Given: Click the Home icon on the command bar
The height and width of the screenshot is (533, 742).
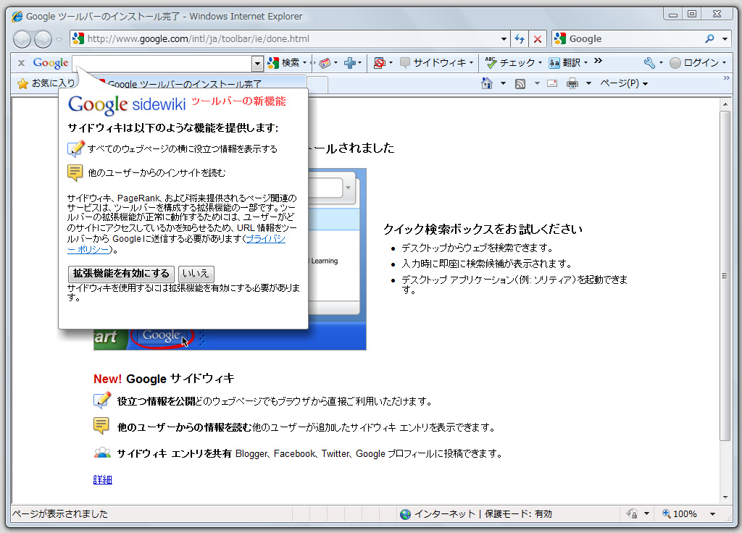Looking at the screenshot, I should pyautogui.click(x=486, y=84).
